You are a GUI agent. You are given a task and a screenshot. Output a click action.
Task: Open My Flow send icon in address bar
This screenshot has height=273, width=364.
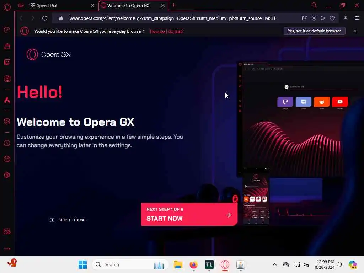[323, 18]
